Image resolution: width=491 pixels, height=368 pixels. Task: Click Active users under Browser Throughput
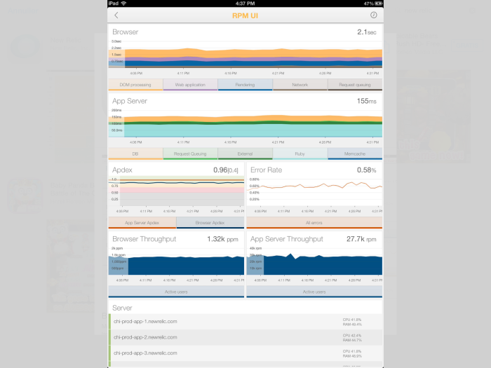[x=176, y=292]
